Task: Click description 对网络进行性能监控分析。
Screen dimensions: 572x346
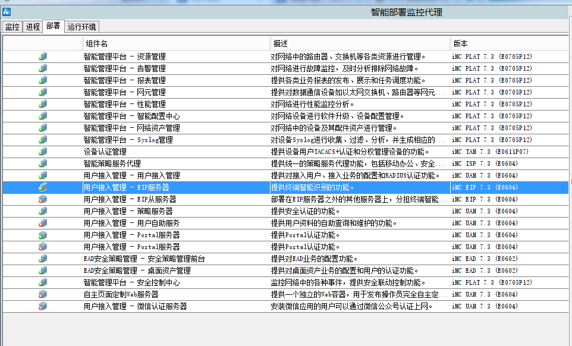Action: [312, 104]
